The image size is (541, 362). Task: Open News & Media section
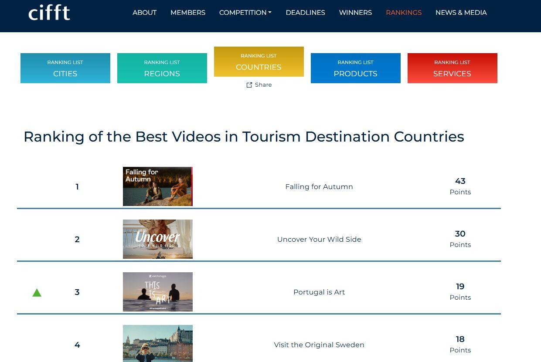click(x=461, y=13)
